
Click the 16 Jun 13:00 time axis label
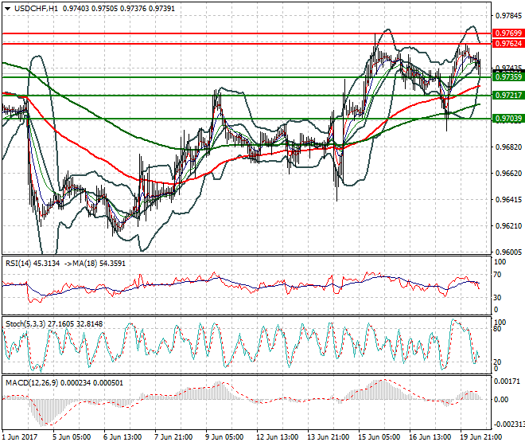coord(430,437)
